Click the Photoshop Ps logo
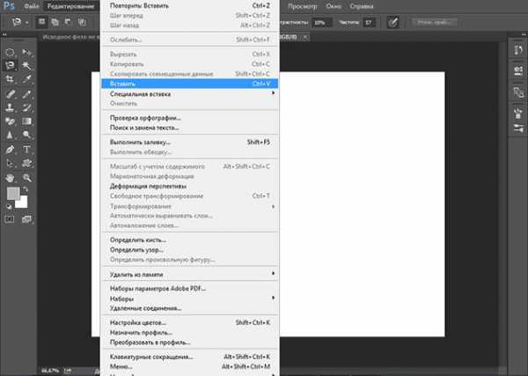The image size is (528, 376). (x=8, y=6)
